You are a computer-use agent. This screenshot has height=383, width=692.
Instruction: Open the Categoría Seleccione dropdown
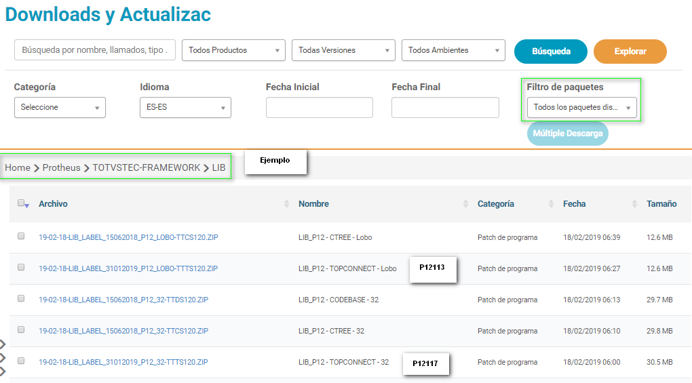click(60, 108)
